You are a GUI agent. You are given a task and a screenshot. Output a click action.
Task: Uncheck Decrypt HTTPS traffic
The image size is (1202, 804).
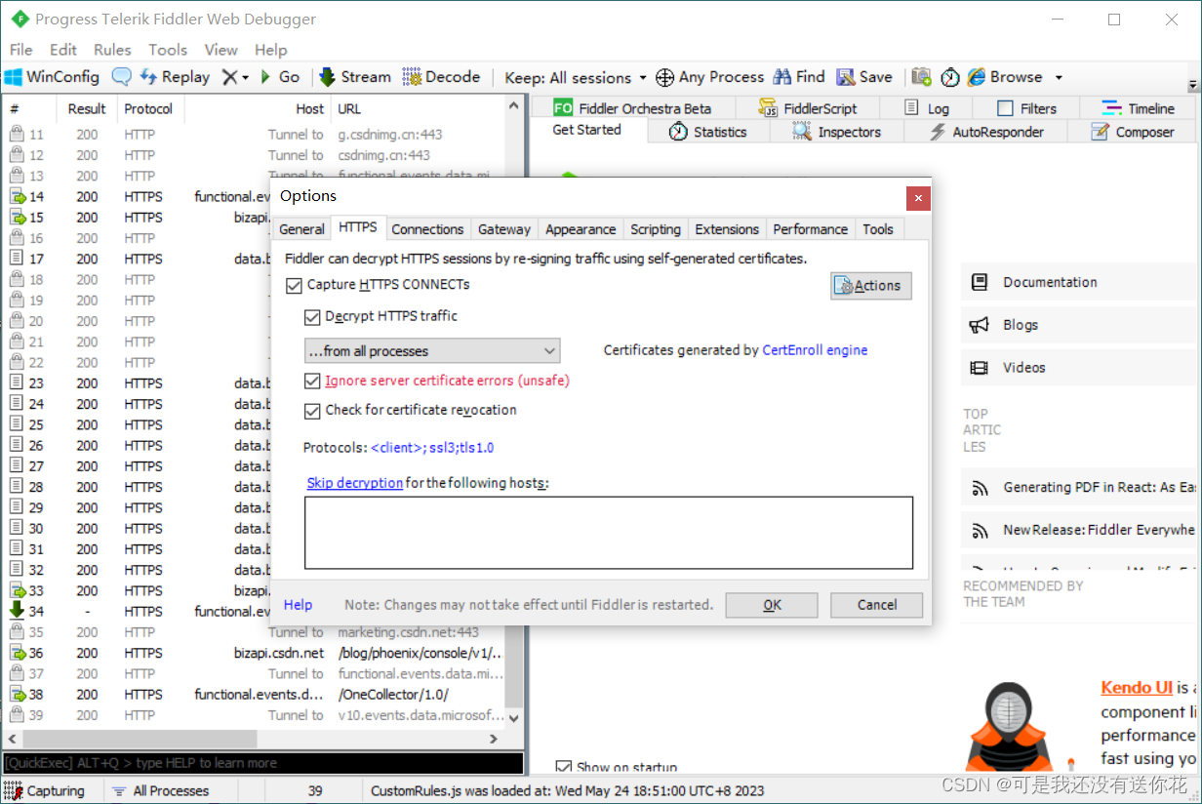tap(312, 316)
